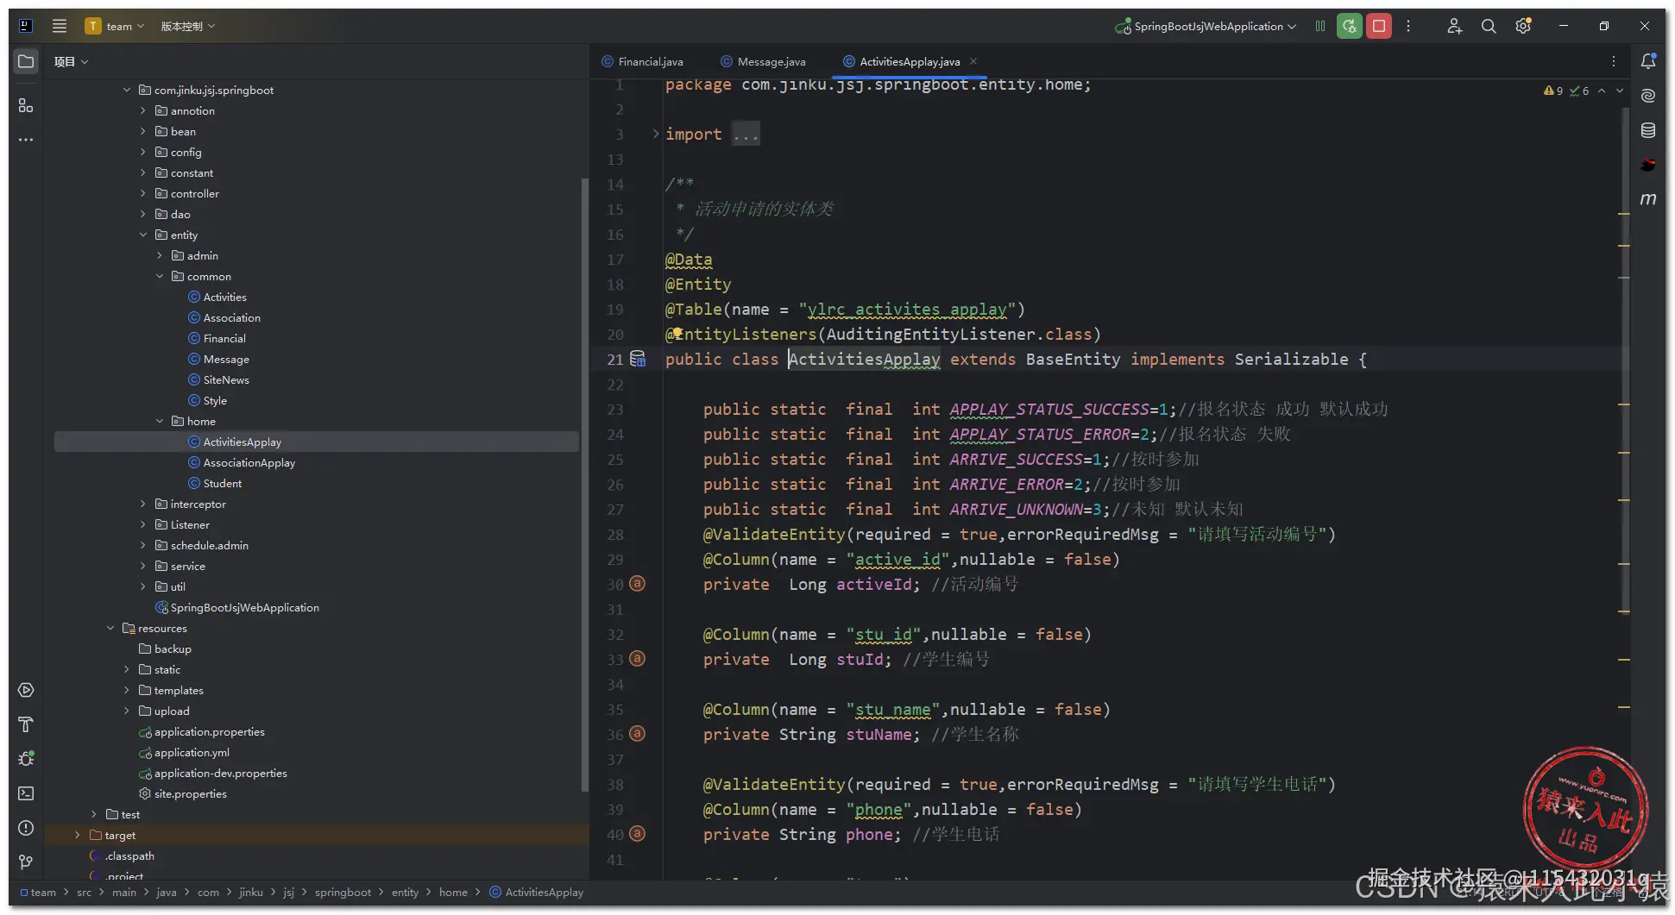Open the Maven tool window
Image resolution: width=1675 pixels, height=915 pixels.
[1648, 199]
